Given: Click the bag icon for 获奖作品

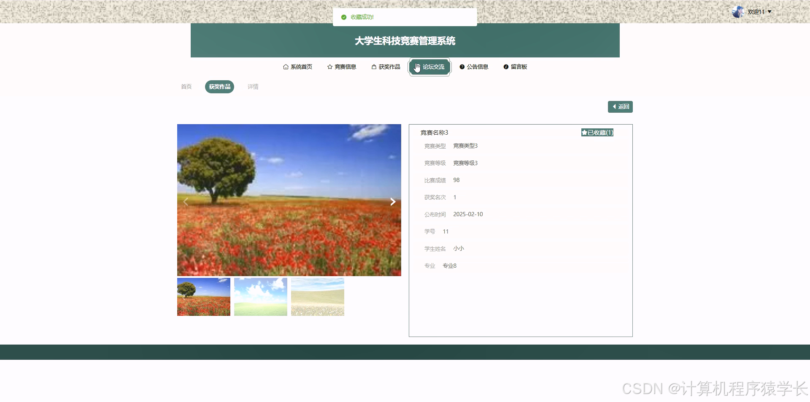Looking at the screenshot, I should click(374, 67).
